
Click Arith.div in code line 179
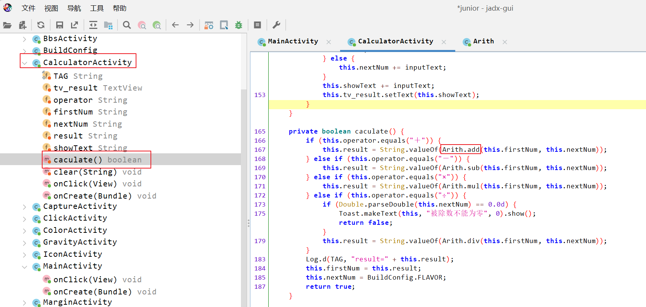click(461, 241)
